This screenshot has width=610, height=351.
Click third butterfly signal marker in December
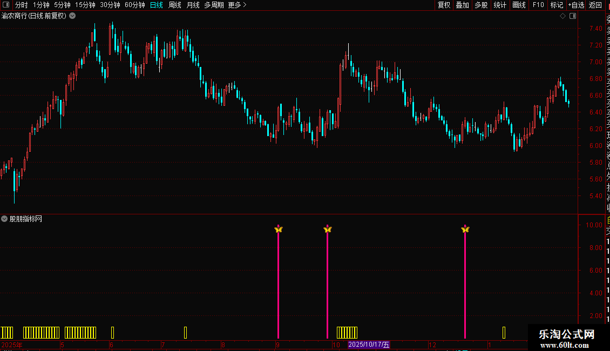(465, 229)
